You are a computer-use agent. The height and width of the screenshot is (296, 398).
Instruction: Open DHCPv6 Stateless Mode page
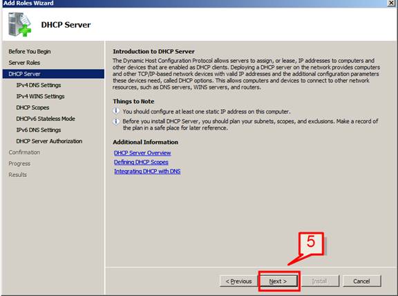click(x=46, y=119)
